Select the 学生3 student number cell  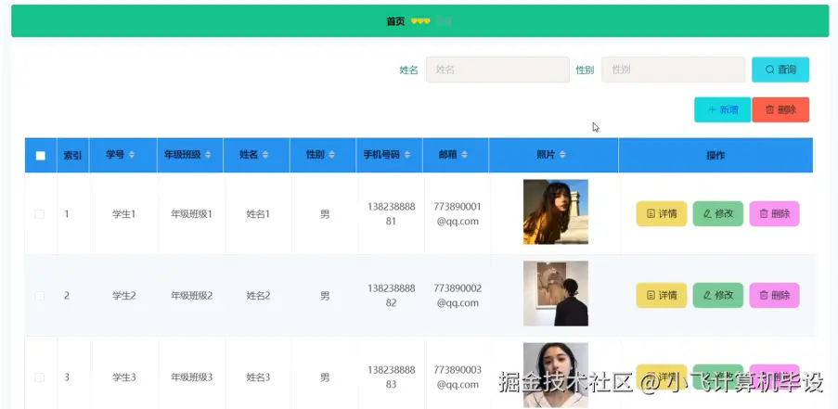124,377
